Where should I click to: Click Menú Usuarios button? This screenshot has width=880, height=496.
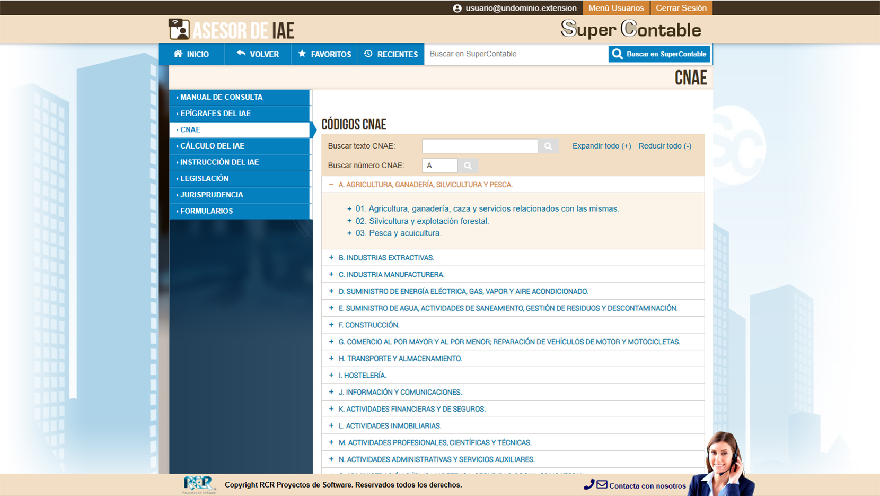click(x=616, y=8)
